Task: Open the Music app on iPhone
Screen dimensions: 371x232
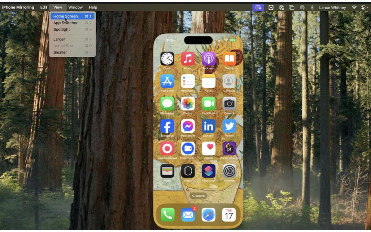Action: click(188, 58)
